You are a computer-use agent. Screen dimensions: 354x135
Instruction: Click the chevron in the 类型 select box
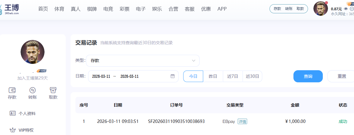(x=194, y=61)
